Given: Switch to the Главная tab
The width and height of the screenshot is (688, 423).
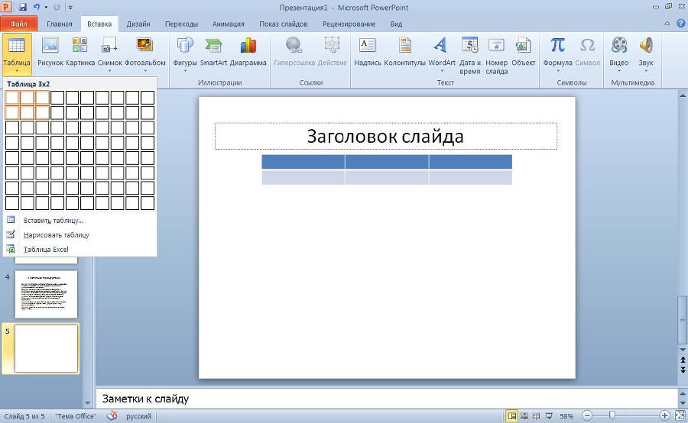Looking at the screenshot, I should 59,24.
